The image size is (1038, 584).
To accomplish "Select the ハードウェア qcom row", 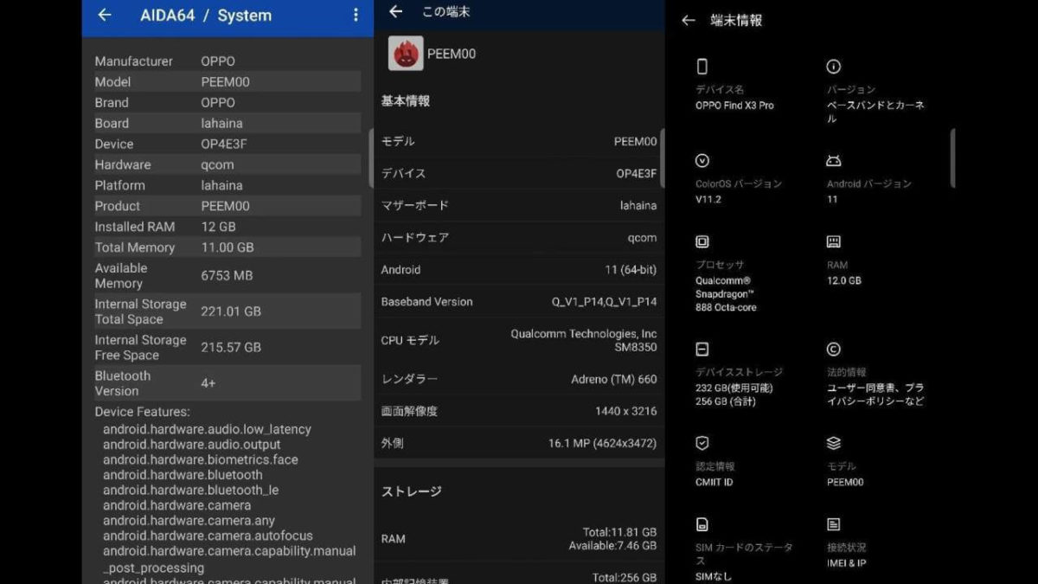I will pyautogui.click(x=519, y=237).
